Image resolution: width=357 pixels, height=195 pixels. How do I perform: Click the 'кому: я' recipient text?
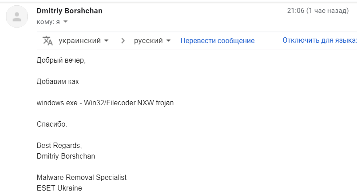click(x=48, y=21)
